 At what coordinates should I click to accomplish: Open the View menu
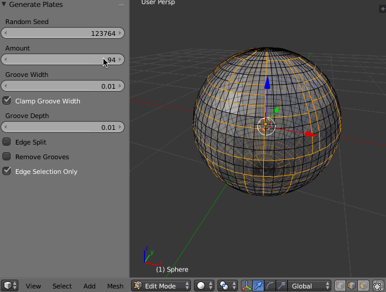click(33, 286)
